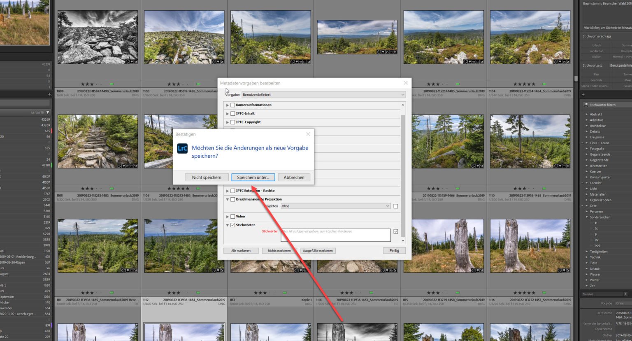The width and height of the screenshot is (632, 341).
Task: Expand the Kamerainformationen section triangle
Action: (227, 105)
